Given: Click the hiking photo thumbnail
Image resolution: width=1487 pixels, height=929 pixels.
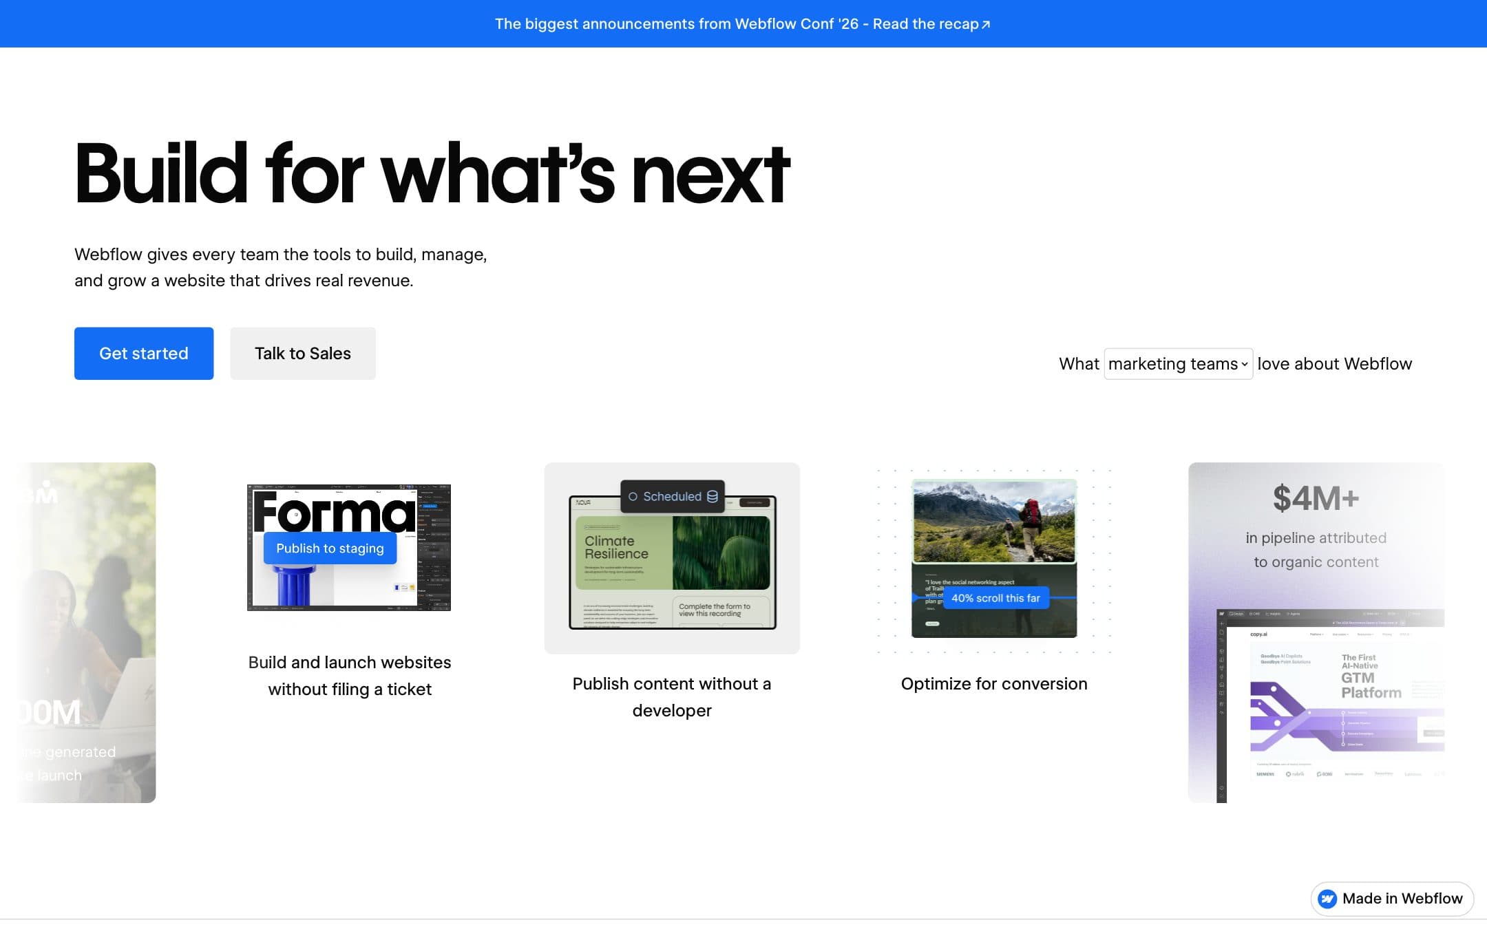Looking at the screenshot, I should pos(994,521).
